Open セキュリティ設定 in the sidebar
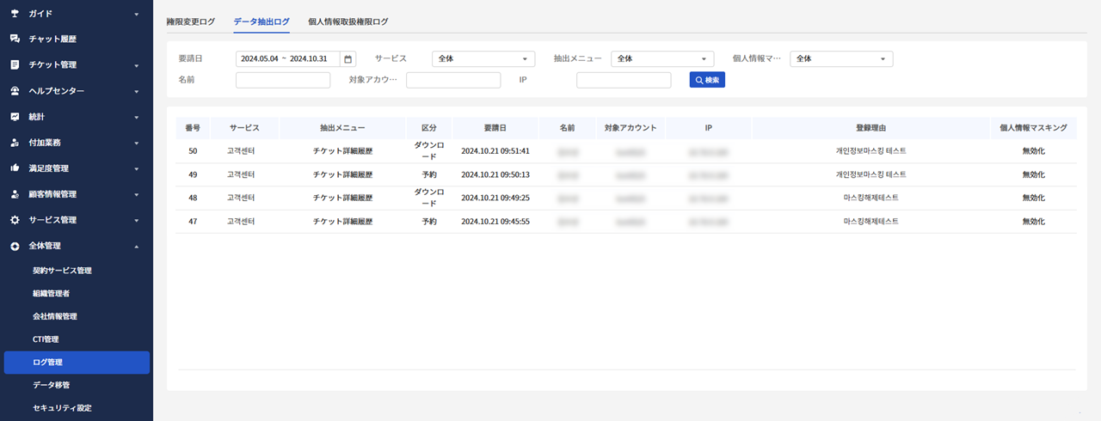1101x421 pixels. coord(62,408)
